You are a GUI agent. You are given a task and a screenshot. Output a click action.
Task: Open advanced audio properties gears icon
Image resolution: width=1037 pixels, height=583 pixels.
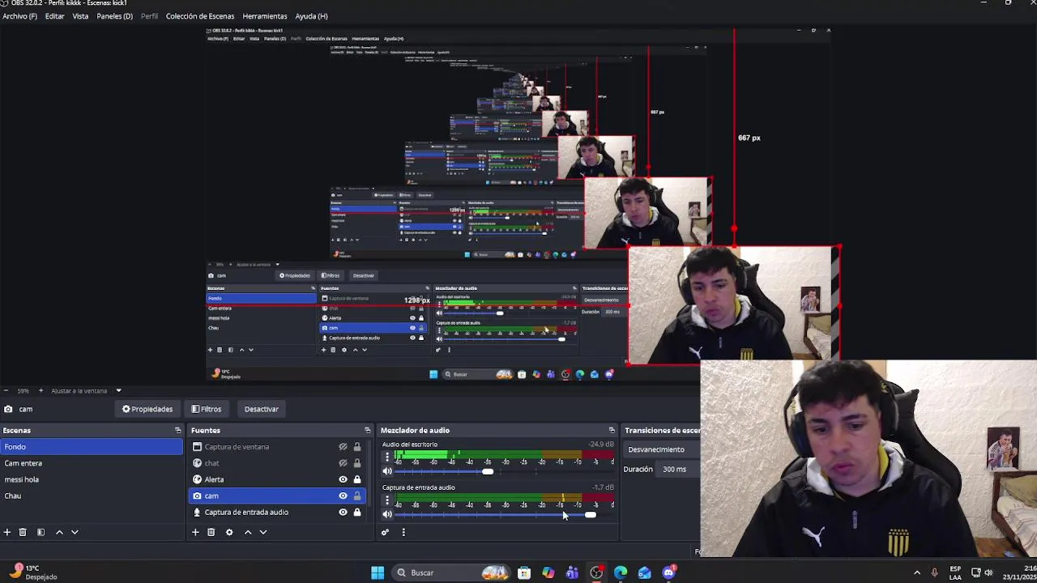[385, 532]
